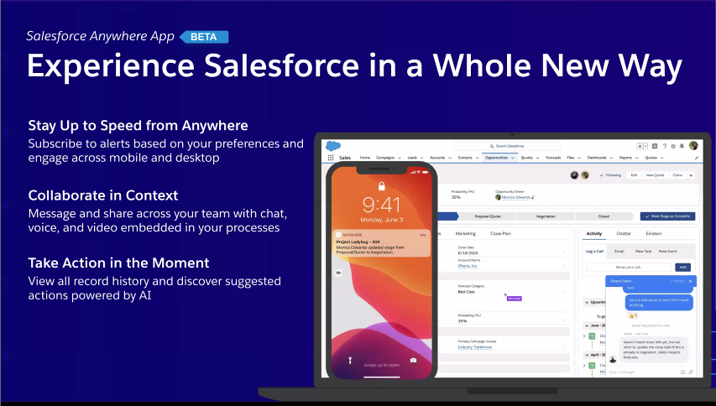Switch to the Marketing tab
716x406 pixels.
[x=465, y=233]
